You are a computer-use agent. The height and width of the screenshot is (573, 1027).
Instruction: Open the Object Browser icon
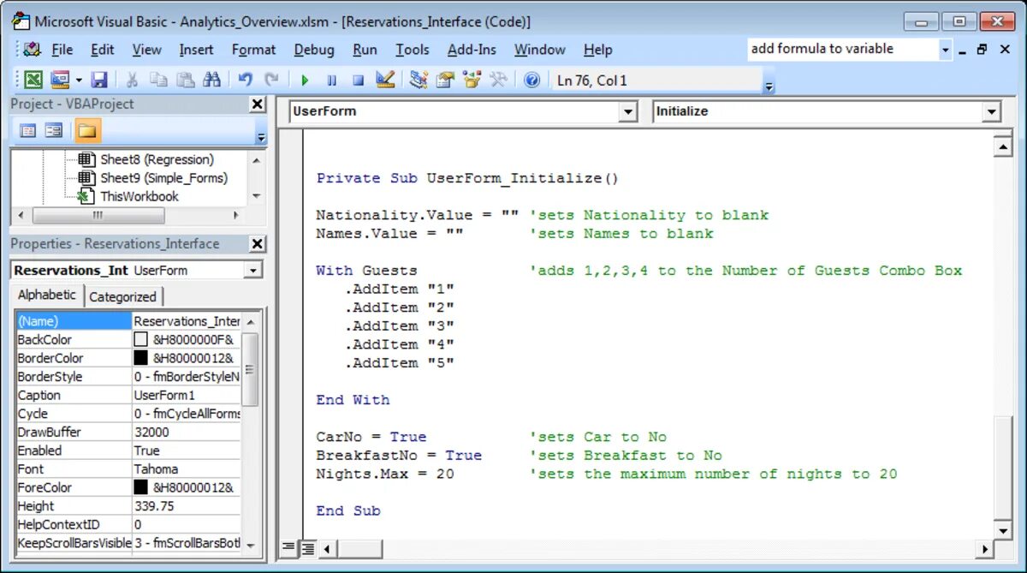472,81
